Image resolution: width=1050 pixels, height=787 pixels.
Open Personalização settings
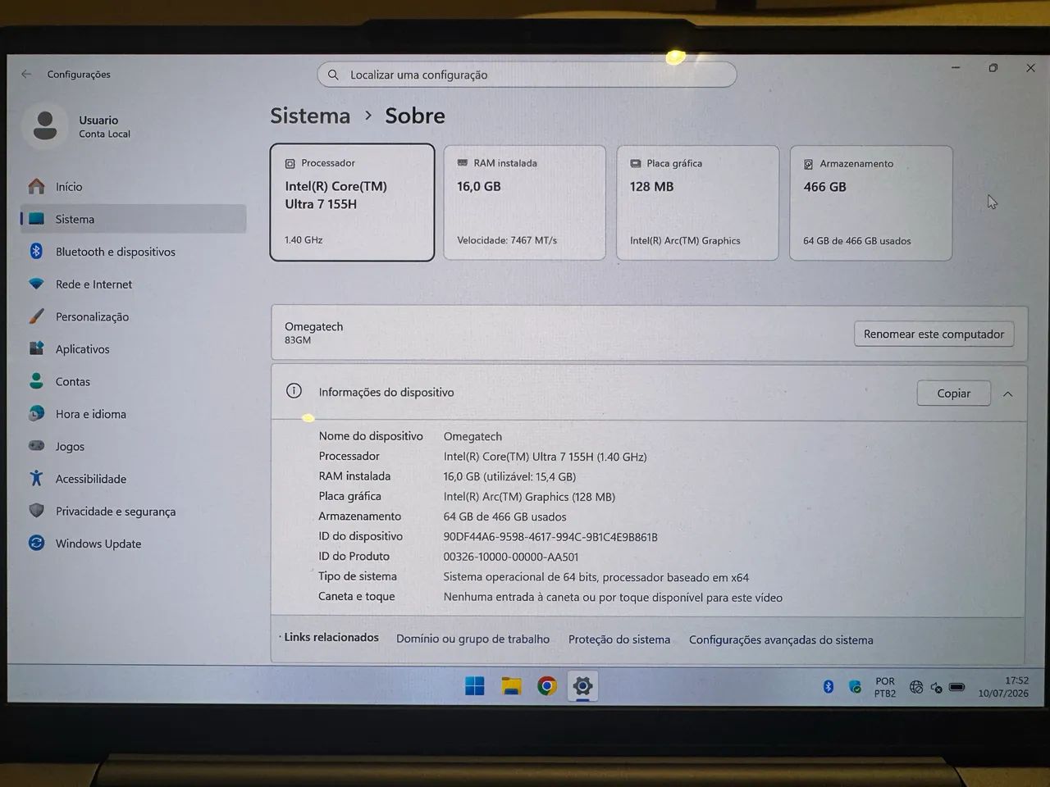[133, 316]
